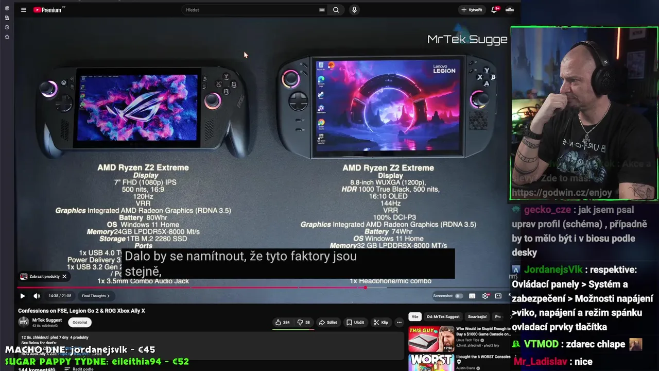Image resolution: width=659 pixels, height=371 pixels.
Task: Open notifications bell
Action: (x=494, y=10)
